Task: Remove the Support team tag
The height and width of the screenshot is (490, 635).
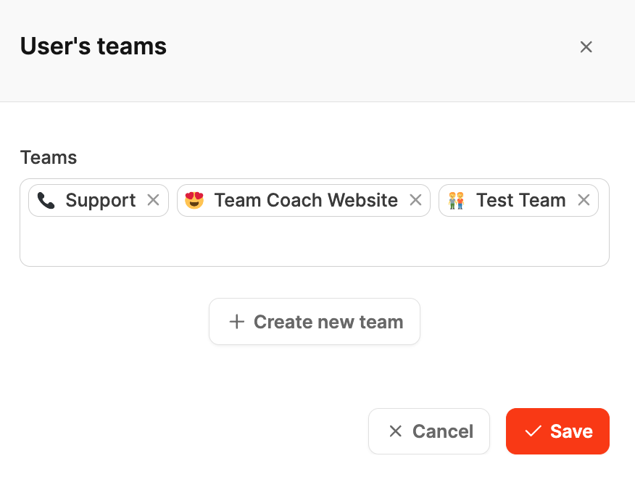Action: (153, 200)
